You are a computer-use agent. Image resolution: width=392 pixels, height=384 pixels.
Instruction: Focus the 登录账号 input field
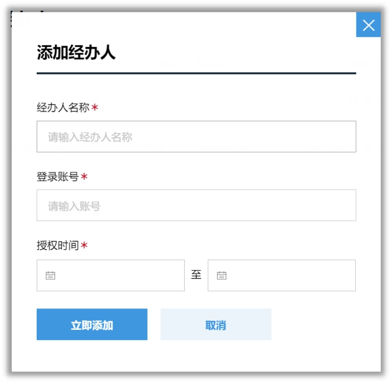point(196,205)
